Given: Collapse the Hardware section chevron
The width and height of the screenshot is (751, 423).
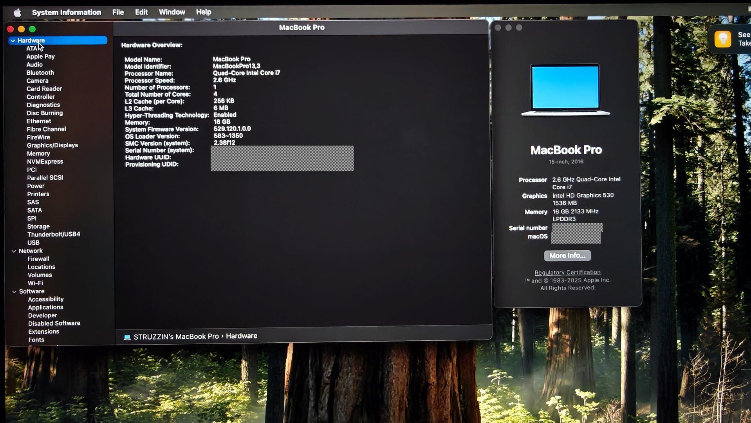Looking at the screenshot, I should click(13, 40).
